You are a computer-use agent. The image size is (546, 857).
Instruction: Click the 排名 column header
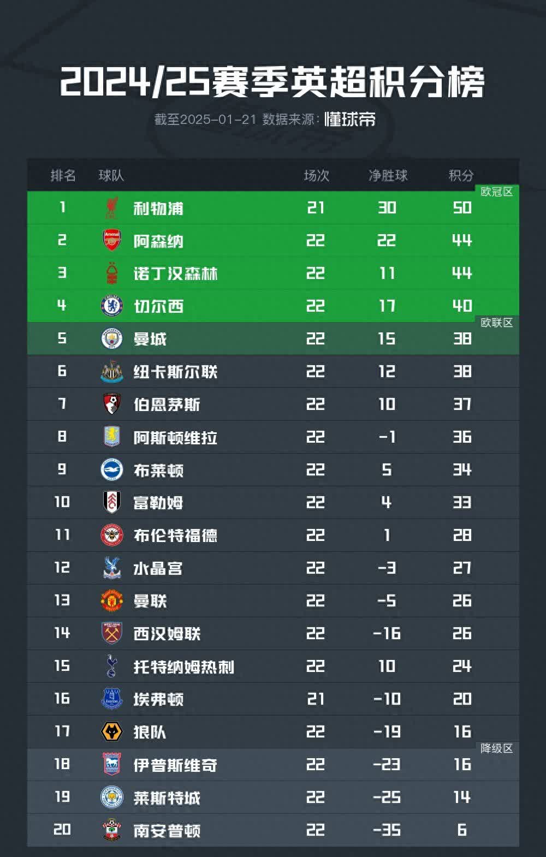pos(63,176)
